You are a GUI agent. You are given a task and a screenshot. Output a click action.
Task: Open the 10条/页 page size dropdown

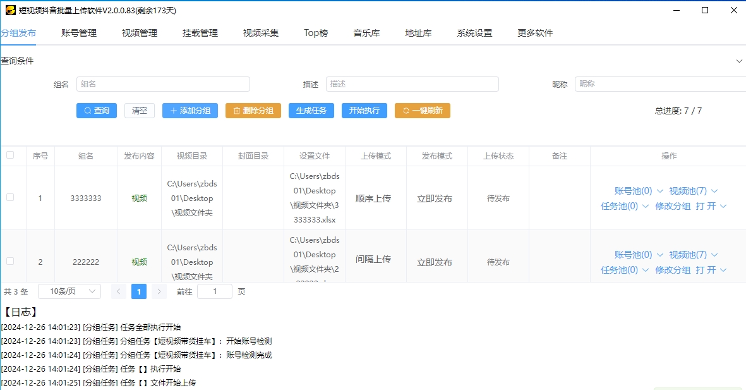pyautogui.click(x=69, y=291)
